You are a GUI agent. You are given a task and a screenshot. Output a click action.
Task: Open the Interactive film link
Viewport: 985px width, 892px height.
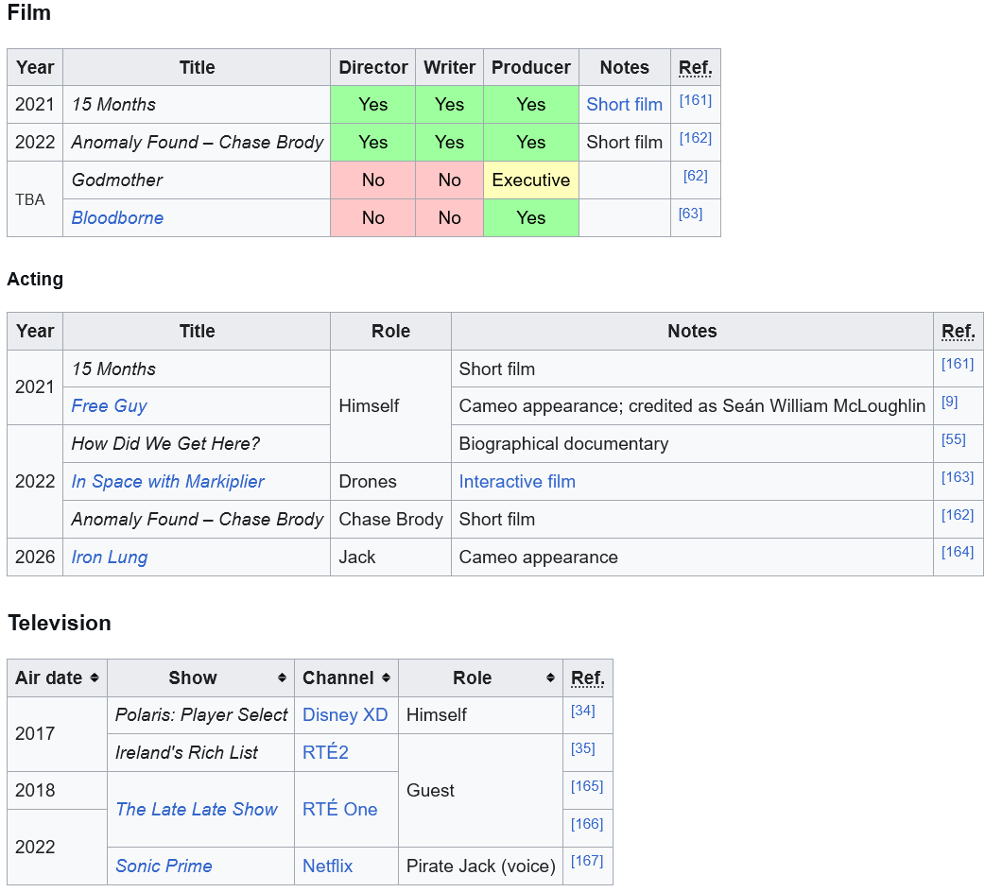(x=517, y=482)
